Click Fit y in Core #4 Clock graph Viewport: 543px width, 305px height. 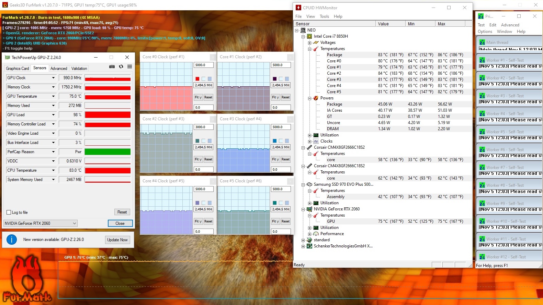click(198, 221)
